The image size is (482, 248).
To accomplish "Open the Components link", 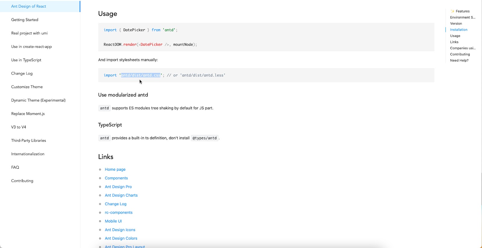I will (116, 178).
